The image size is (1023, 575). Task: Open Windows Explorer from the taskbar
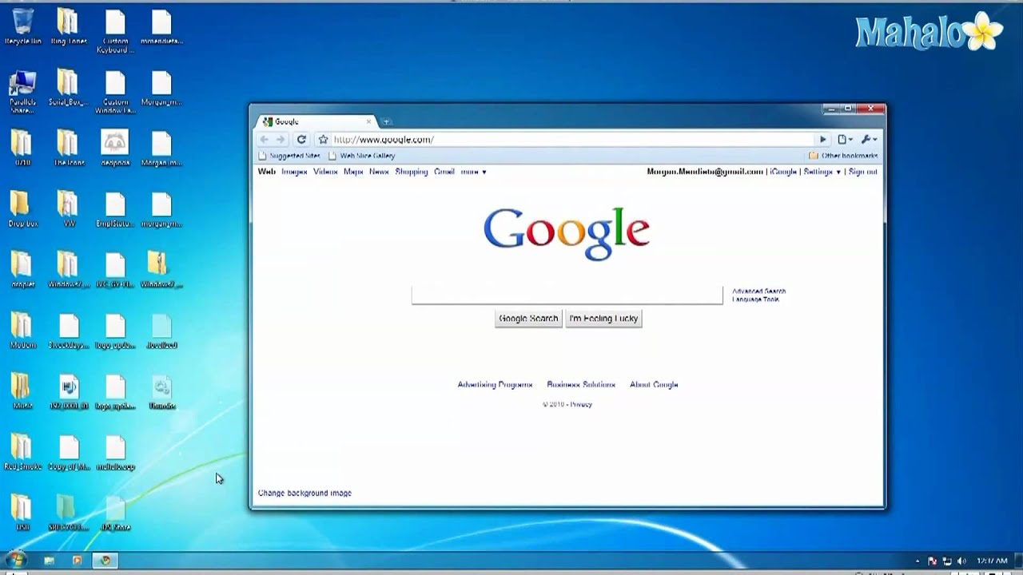[x=51, y=560]
